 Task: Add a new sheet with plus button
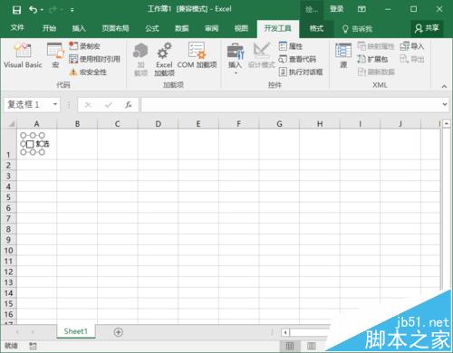[x=119, y=332]
